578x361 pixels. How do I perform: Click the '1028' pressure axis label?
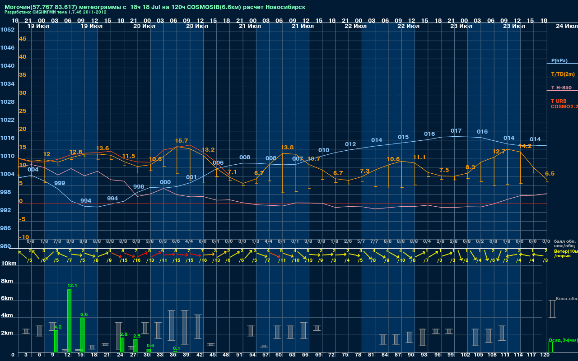pyautogui.click(x=7, y=102)
